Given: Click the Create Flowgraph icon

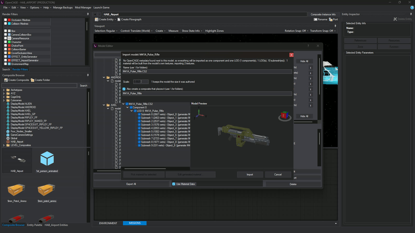Looking at the screenshot, I should 119,19.
